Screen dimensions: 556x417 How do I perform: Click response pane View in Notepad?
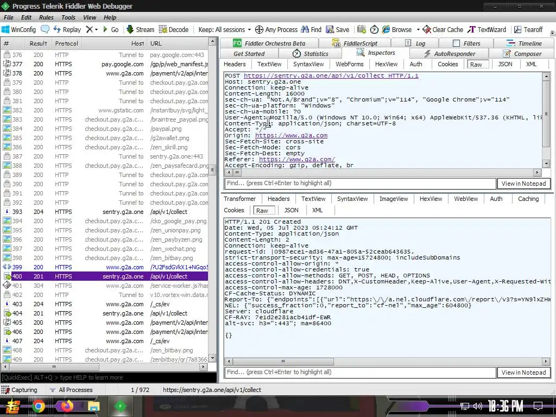pos(524,372)
